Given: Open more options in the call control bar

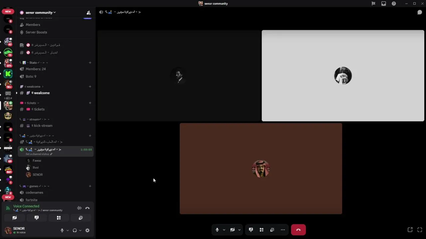Looking at the screenshot, I should 283,230.
